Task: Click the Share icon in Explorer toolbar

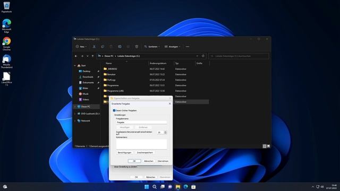Action: (128, 47)
